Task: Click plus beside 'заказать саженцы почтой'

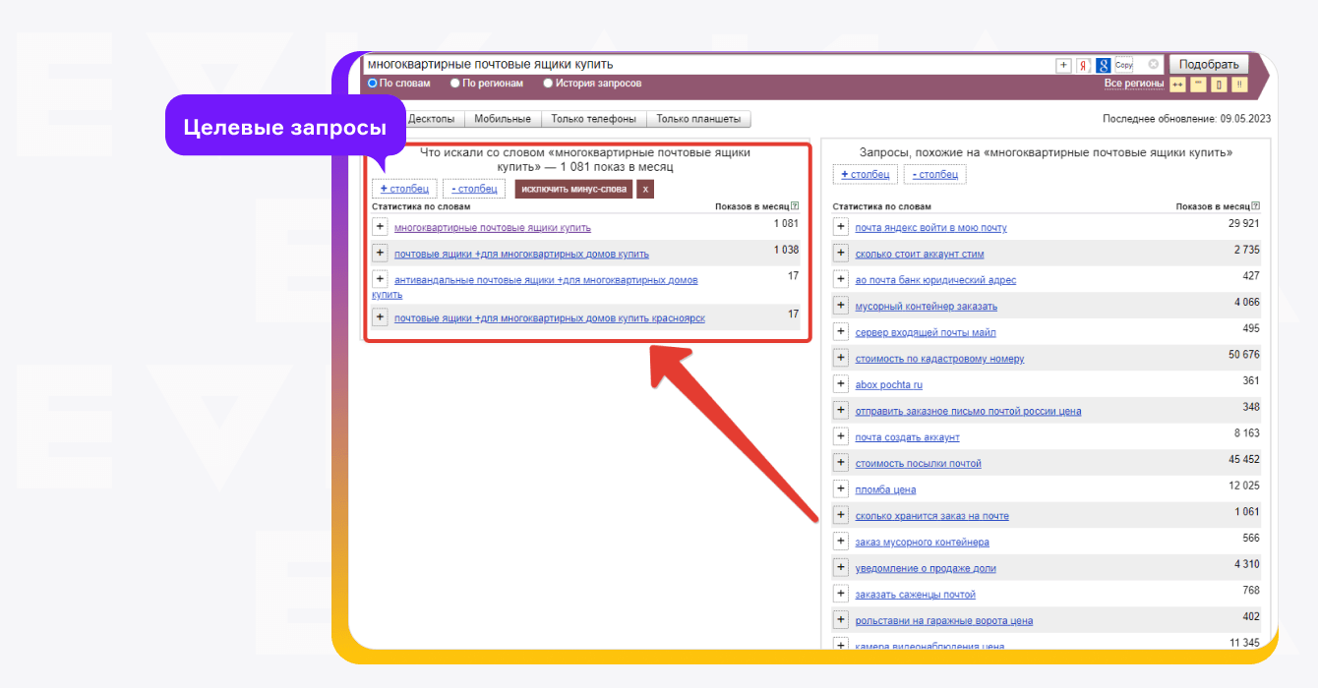Action: 841,594
